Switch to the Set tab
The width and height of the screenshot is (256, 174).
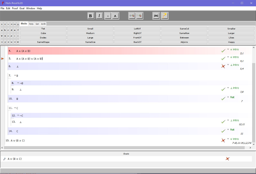click(x=37, y=24)
